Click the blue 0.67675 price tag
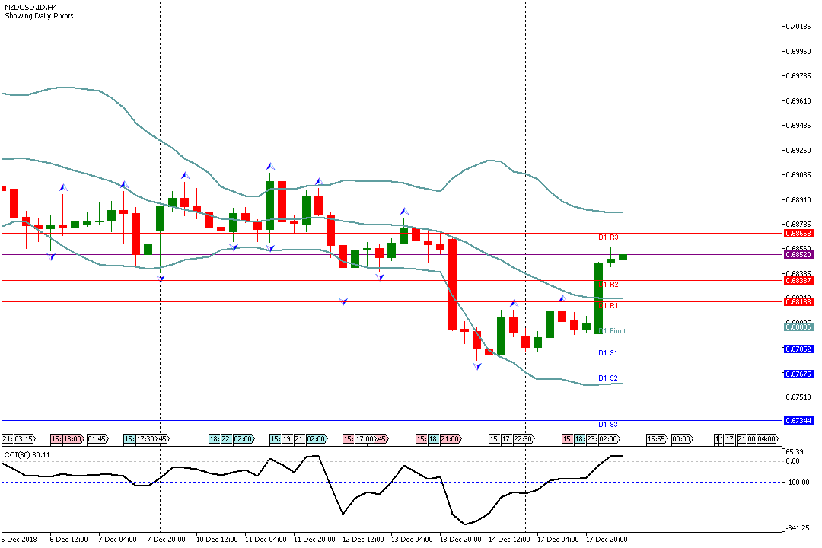Image resolution: width=822 pixels, height=548 pixels. click(x=798, y=374)
